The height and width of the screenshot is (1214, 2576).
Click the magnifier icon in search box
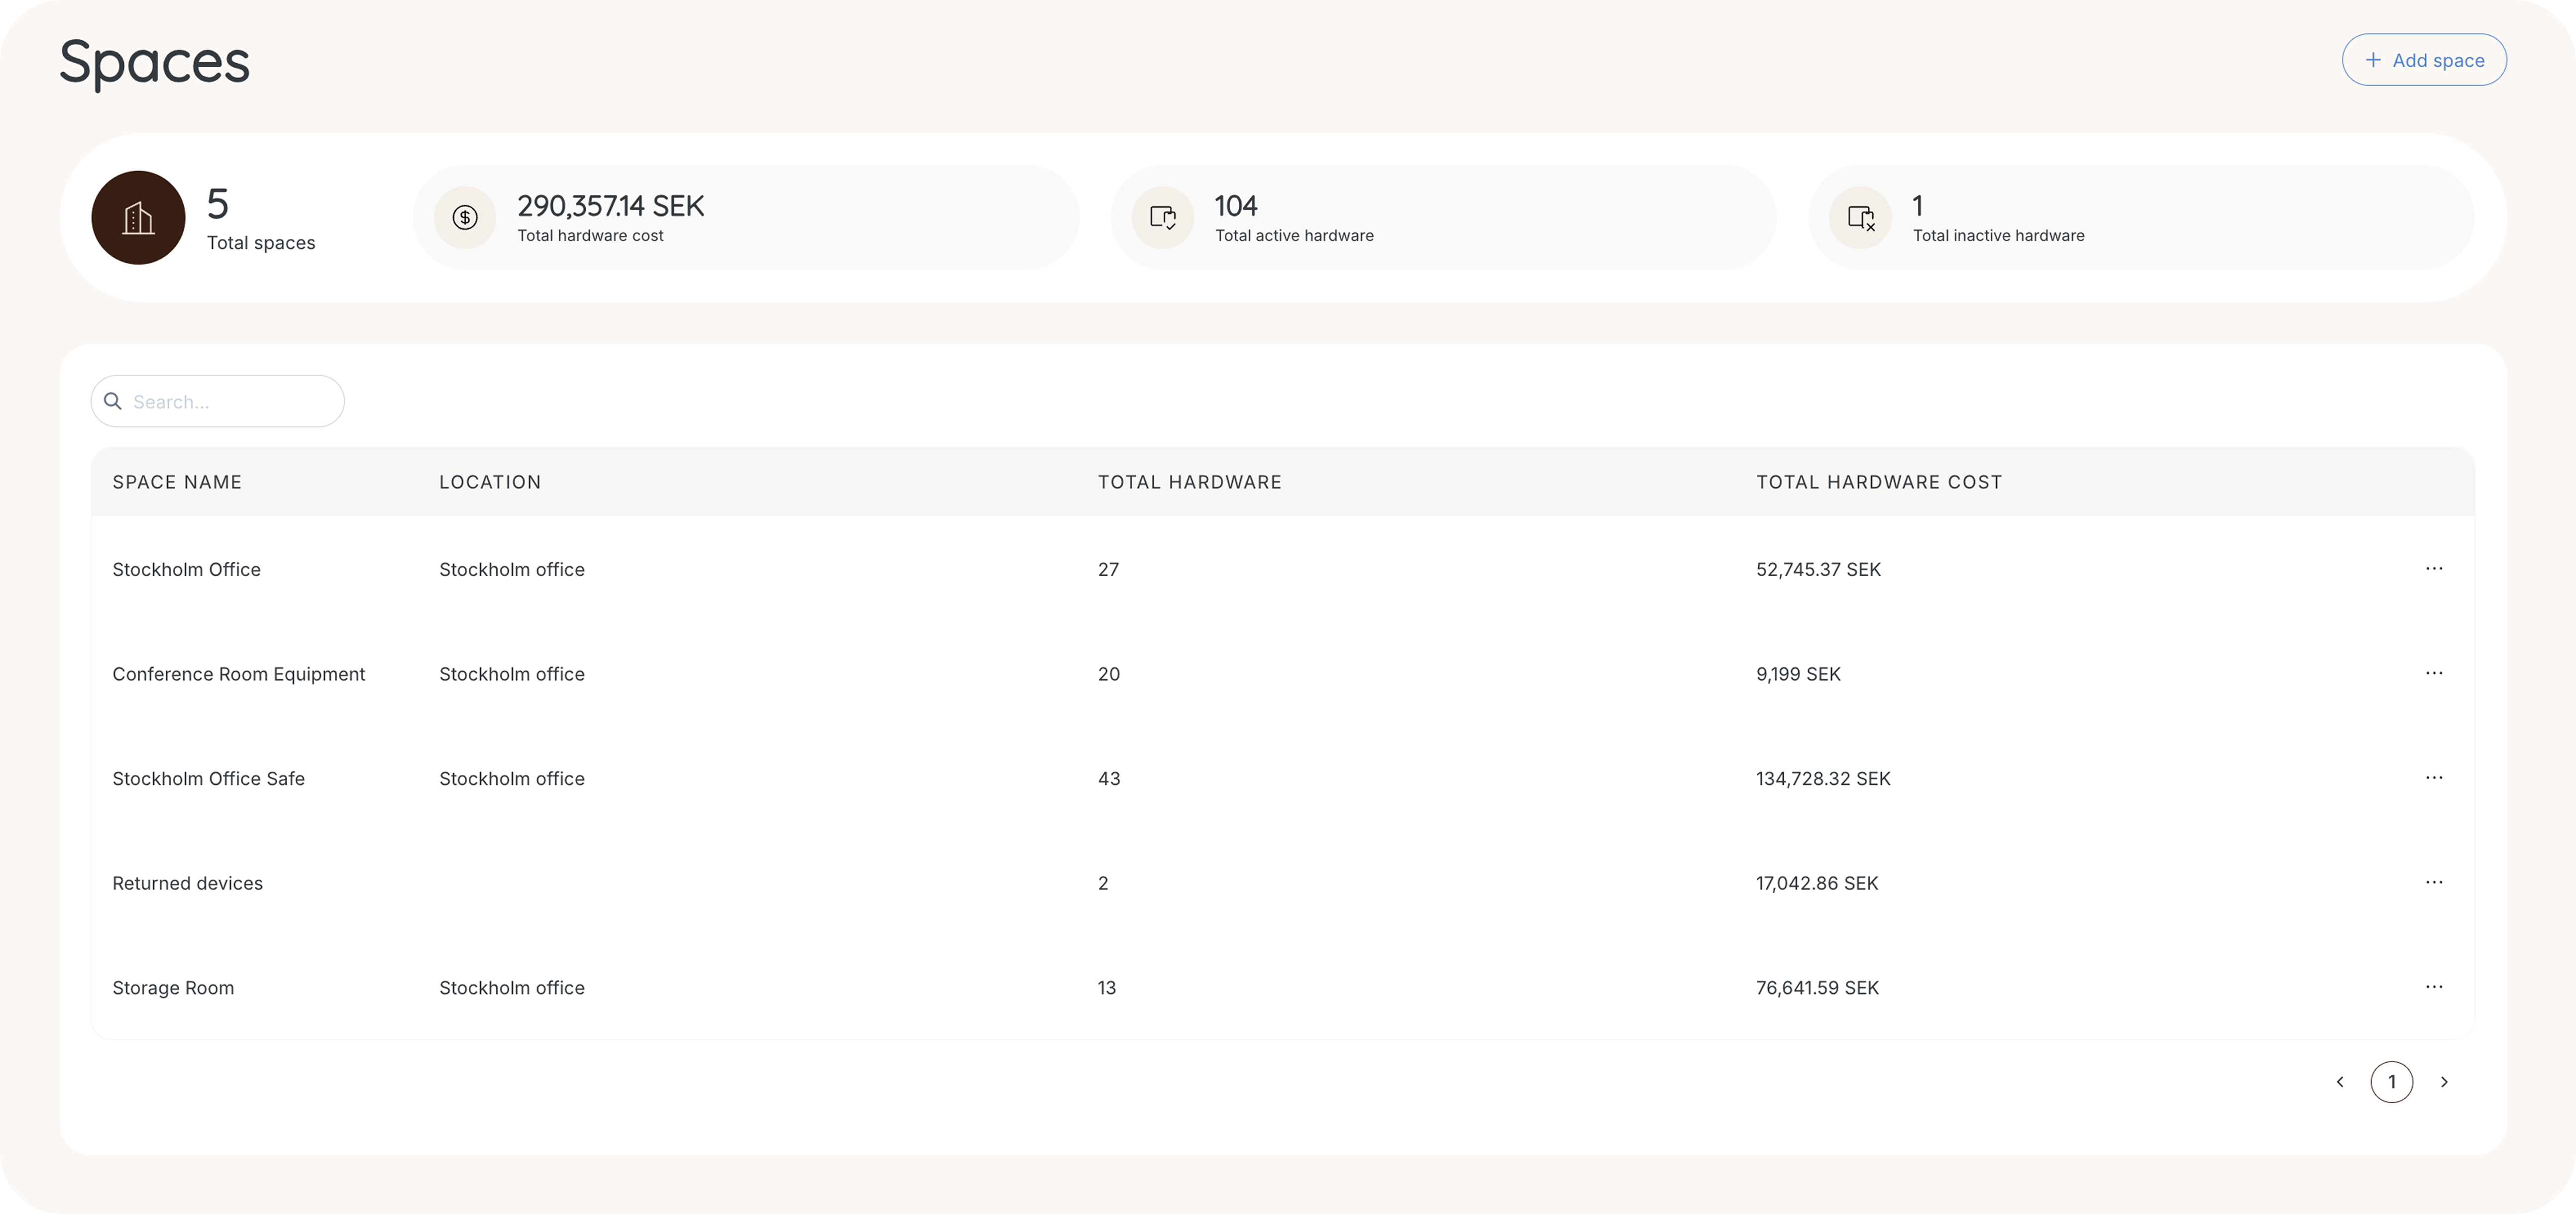coord(113,401)
